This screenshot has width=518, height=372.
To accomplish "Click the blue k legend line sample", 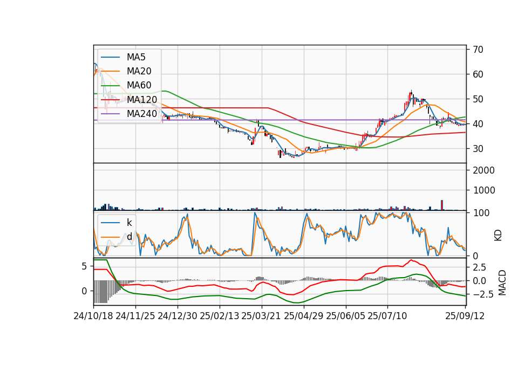I will click(110, 223).
